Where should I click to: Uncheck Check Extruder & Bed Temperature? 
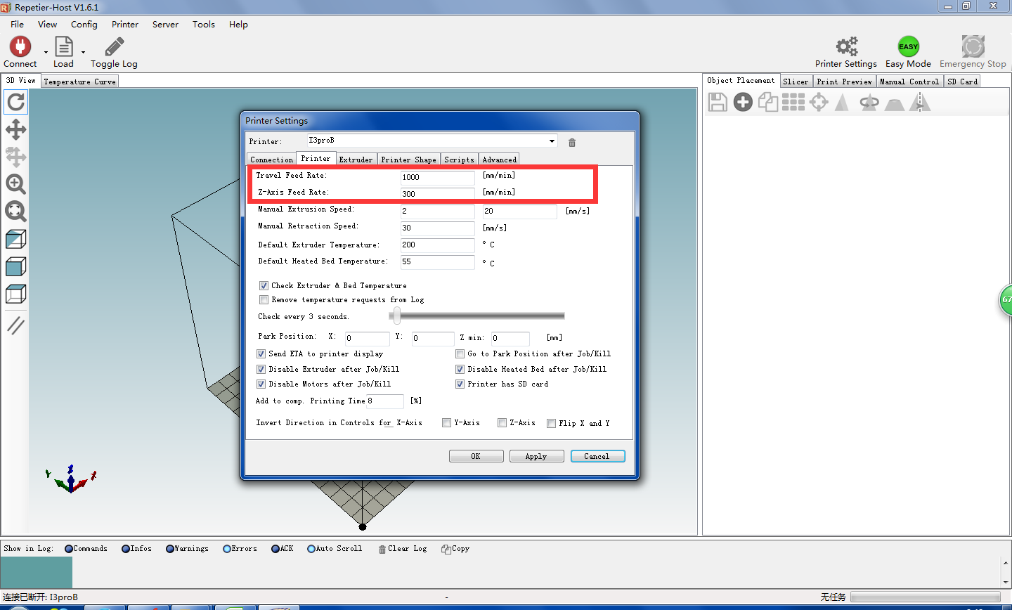tap(264, 285)
